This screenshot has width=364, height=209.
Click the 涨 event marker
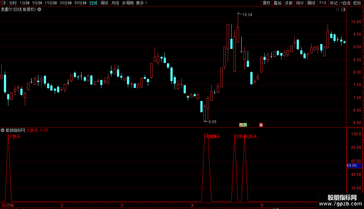(261, 125)
